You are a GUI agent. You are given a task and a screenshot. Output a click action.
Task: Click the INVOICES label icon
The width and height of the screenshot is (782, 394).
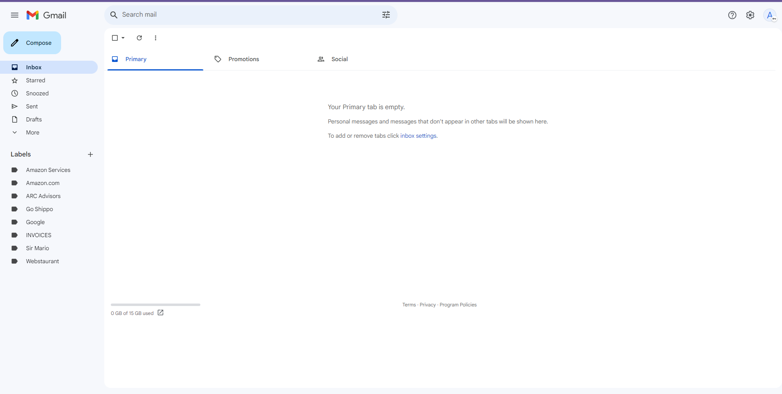point(15,235)
